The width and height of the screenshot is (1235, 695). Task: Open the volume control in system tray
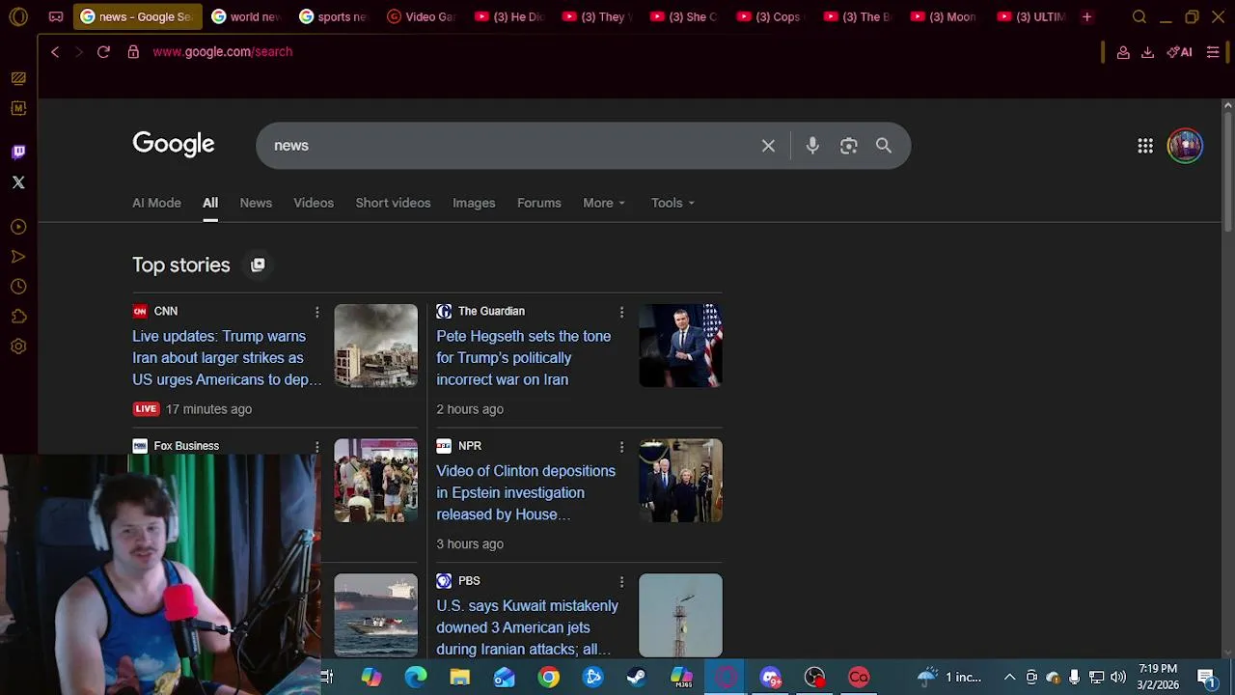1118,677
